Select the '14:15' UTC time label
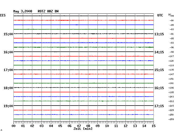This screenshot has width=175, height=133. [159, 52]
